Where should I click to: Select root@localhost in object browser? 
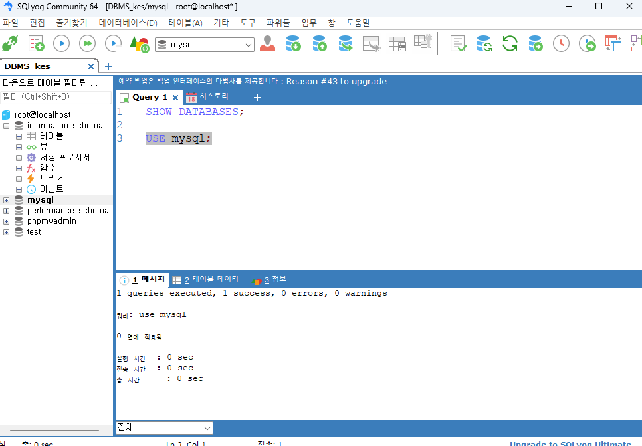pos(43,115)
